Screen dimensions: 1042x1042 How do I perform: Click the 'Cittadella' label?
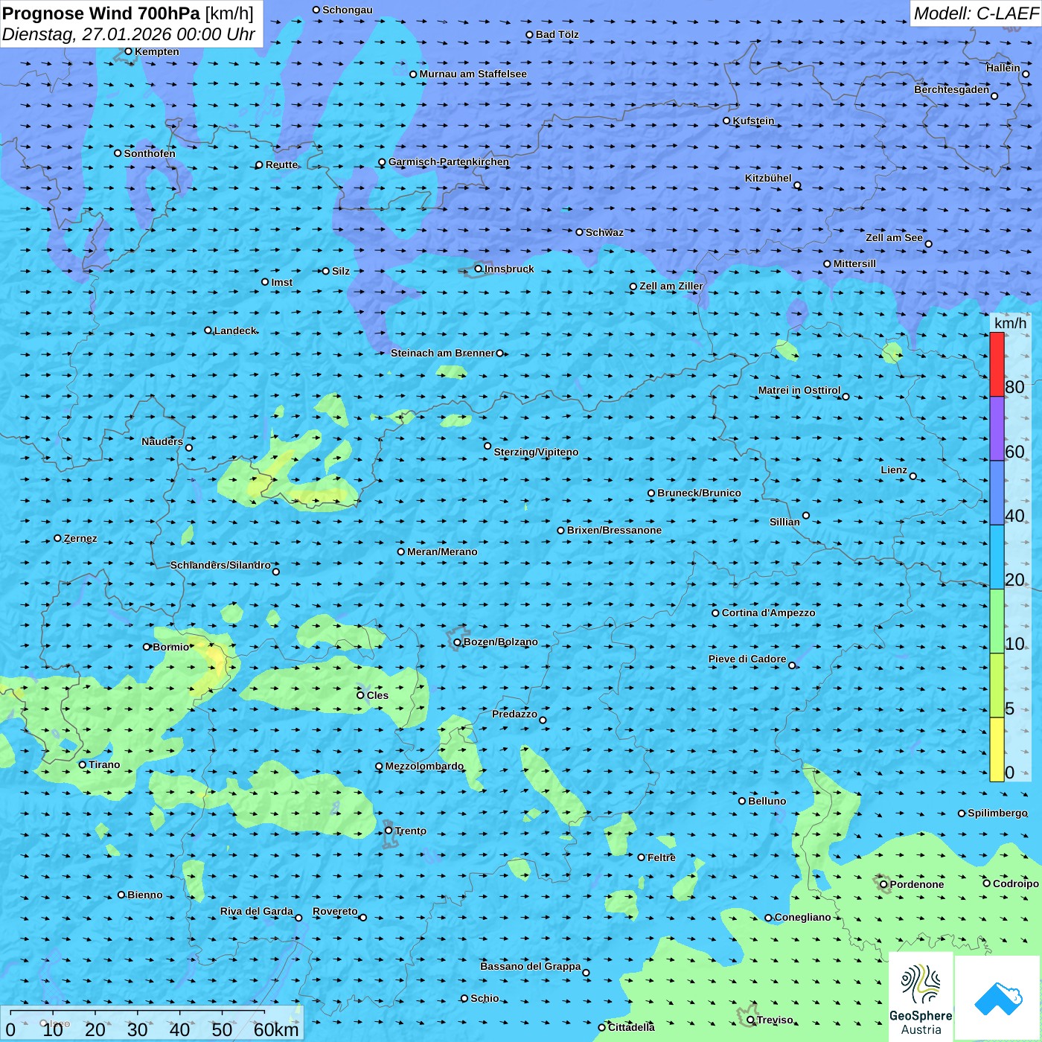tap(631, 1027)
